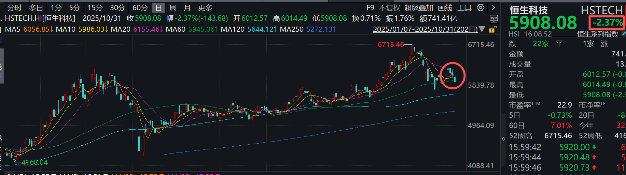
Task: Switch to the 分时 timeframe tab
Action: [14, 8]
